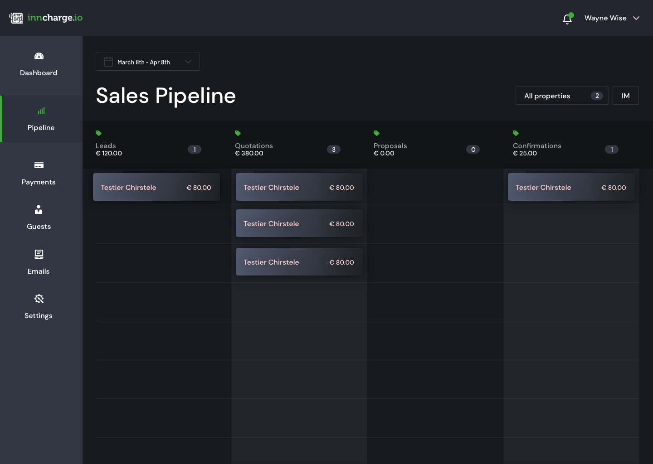The image size is (653, 464).
Task: Click the calendar icon in date picker
Action: pos(108,62)
